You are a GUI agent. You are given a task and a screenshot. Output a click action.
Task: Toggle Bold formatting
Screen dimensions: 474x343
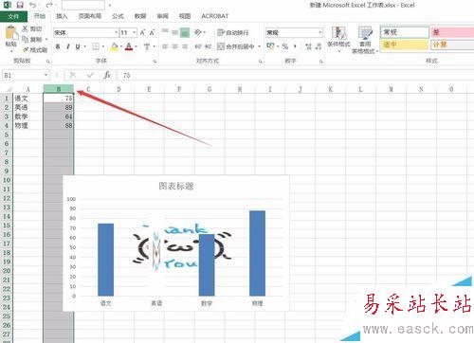click(x=58, y=46)
